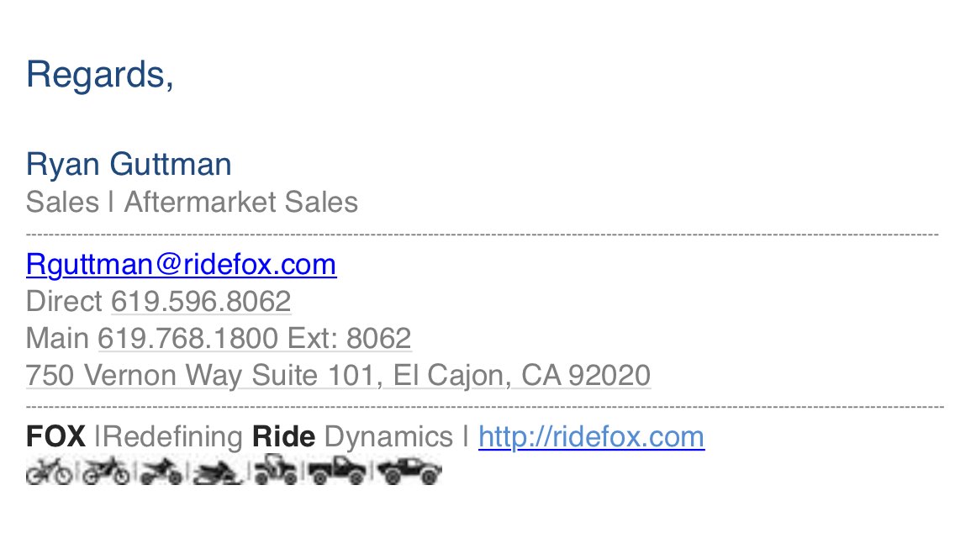Click the Ext: 8062 extension text
Image resolution: width=955 pixels, height=538 pixels.
coord(350,339)
